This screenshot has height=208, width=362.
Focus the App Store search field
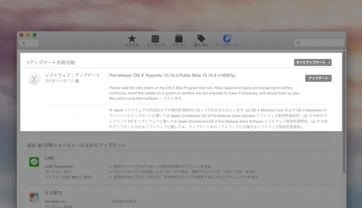[319, 43]
